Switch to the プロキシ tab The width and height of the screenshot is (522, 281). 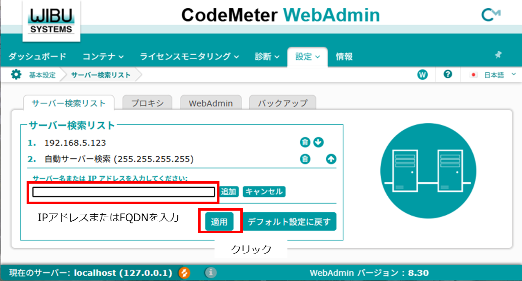pos(147,103)
